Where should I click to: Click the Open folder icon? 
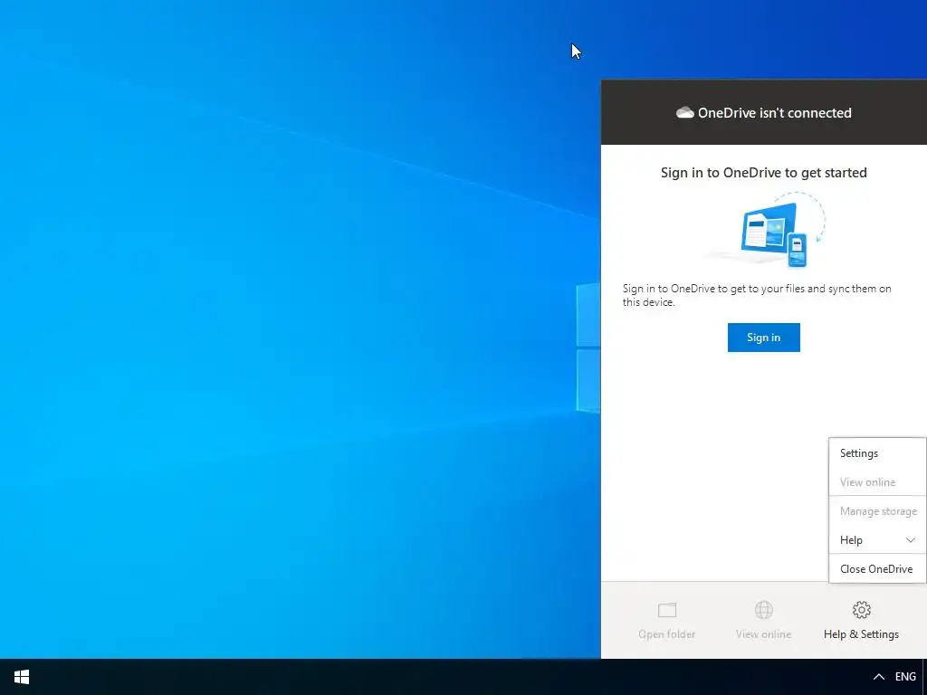click(x=667, y=610)
